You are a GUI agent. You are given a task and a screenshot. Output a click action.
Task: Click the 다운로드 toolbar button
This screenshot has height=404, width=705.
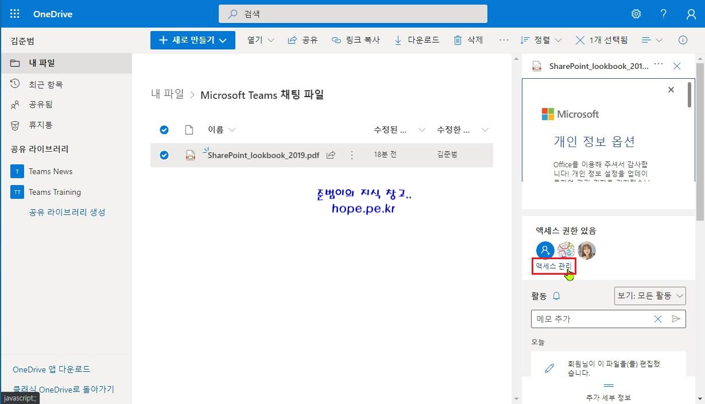pyautogui.click(x=417, y=40)
